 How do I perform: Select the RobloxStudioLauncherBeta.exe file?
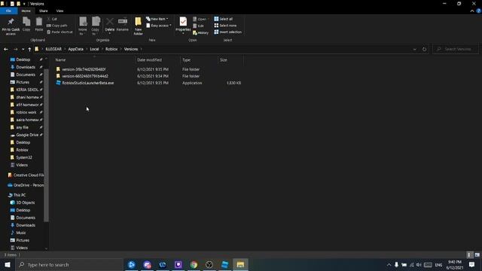(x=88, y=83)
